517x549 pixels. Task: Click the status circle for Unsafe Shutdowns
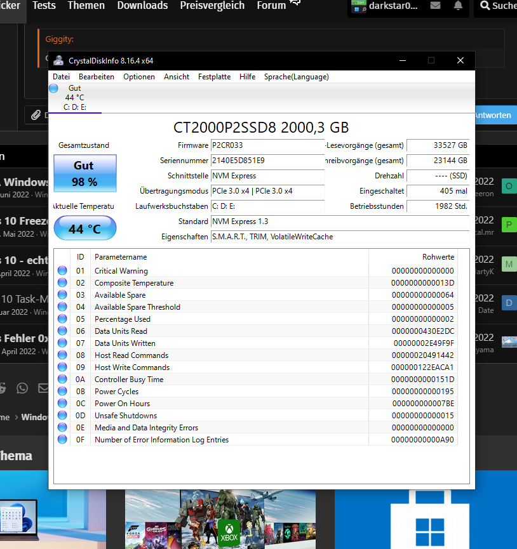click(62, 415)
